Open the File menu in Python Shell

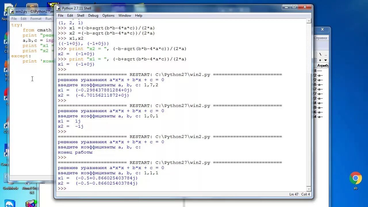click(61, 16)
